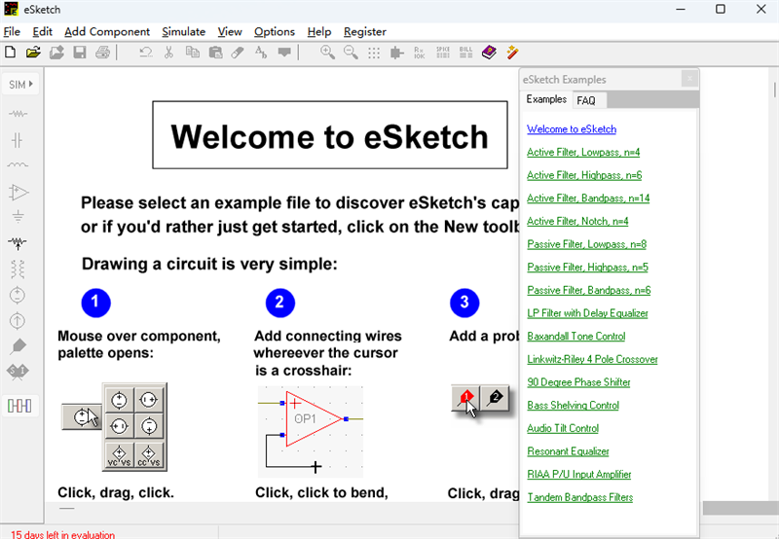Image resolution: width=779 pixels, height=539 pixels.
Task: Click the BILL of materials icon
Action: point(466,53)
